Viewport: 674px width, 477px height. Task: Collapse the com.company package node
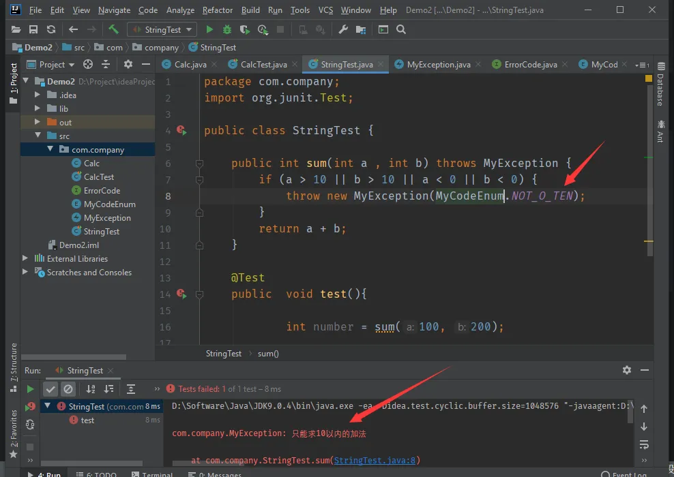(50, 149)
